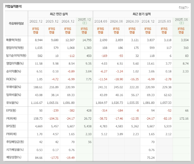The image size is (194, 164).
Task: Click the BPS(원) row label
Action: pyautogui.click(x=11, y=126)
